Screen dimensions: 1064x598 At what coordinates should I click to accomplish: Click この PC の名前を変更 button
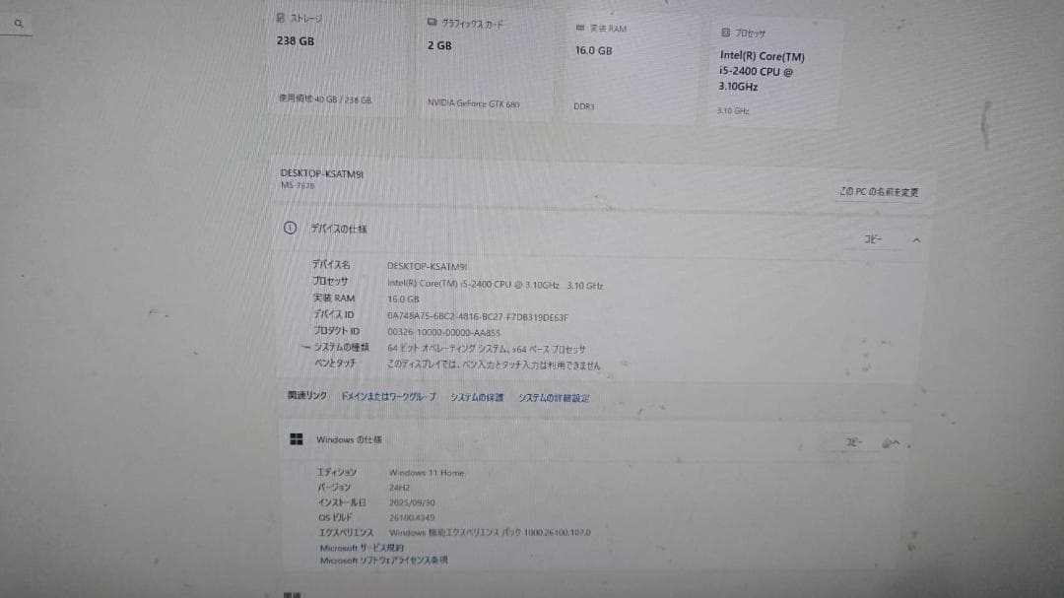[879, 192]
